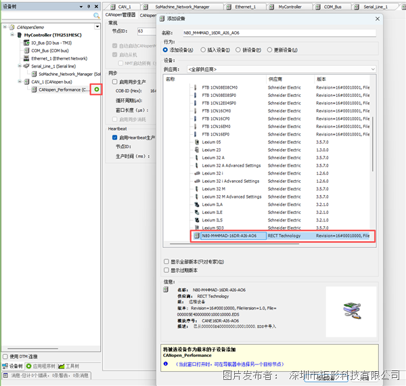Click the N80-M44MAD device row icon

click(x=197, y=236)
